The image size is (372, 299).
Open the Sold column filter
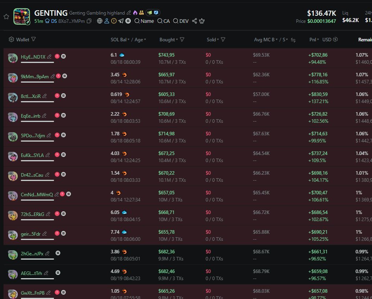pyautogui.click(x=223, y=39)
